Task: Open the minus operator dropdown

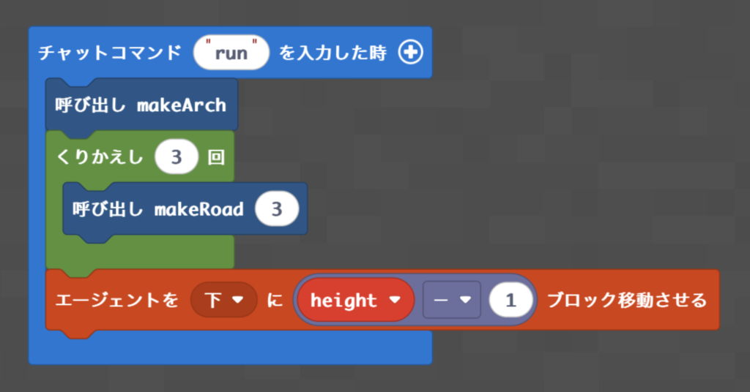Action: [451, 301]
